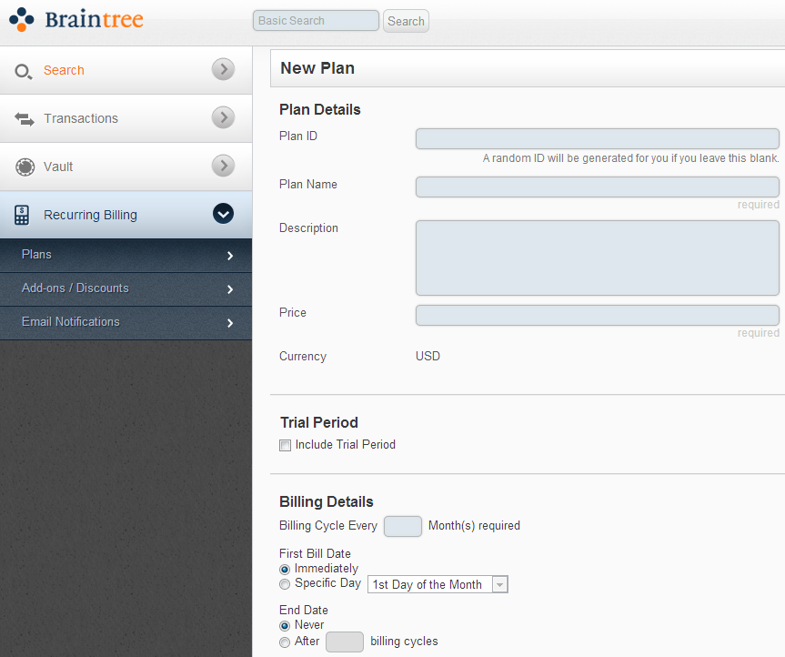Screen dimensions: 785x657
Task: Click the Trial Period heading
Action: pyautogui.click(x=319, y=422)
